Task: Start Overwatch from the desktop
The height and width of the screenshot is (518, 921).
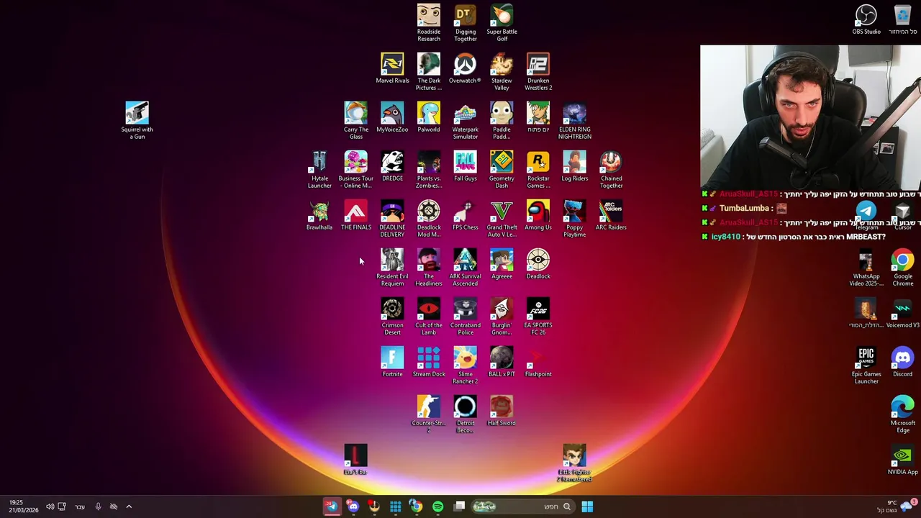Action: 465,68
